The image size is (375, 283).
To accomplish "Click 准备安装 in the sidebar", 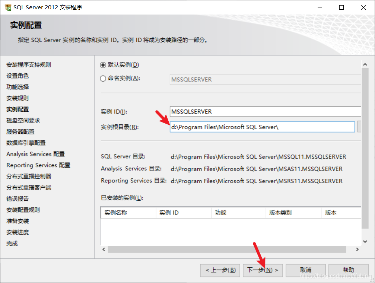I will [18, 221].
